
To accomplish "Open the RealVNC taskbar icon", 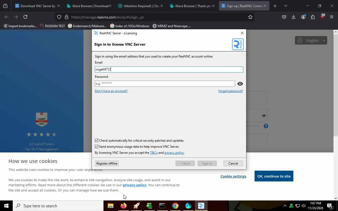I will click(x=201, y=206).
